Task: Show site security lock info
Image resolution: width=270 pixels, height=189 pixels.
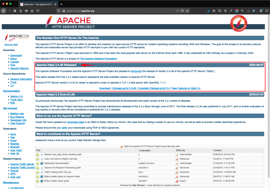Action: (64, 11)
